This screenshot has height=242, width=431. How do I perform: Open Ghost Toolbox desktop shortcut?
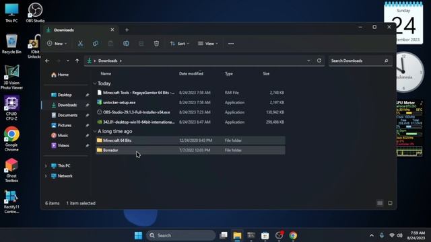pos(11,170)
